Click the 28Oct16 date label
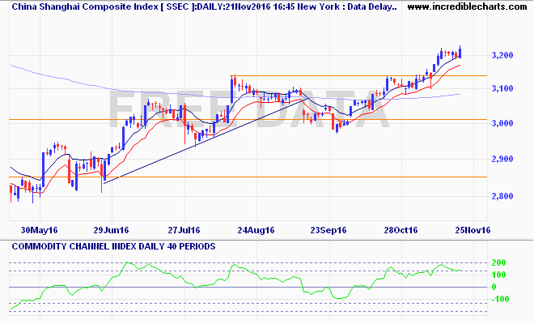This screenshot has height=324, width=534. pyautogui.click(x=400, y=230)
